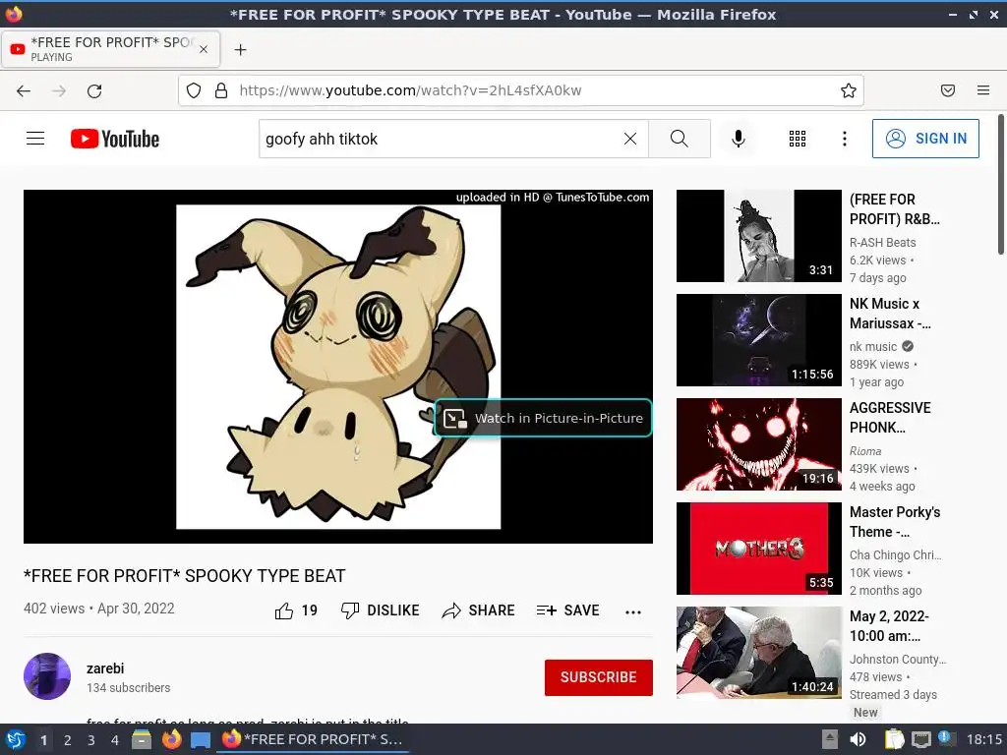Click the nk music channel name
The image size is (1007, 755).
[873, 347]
